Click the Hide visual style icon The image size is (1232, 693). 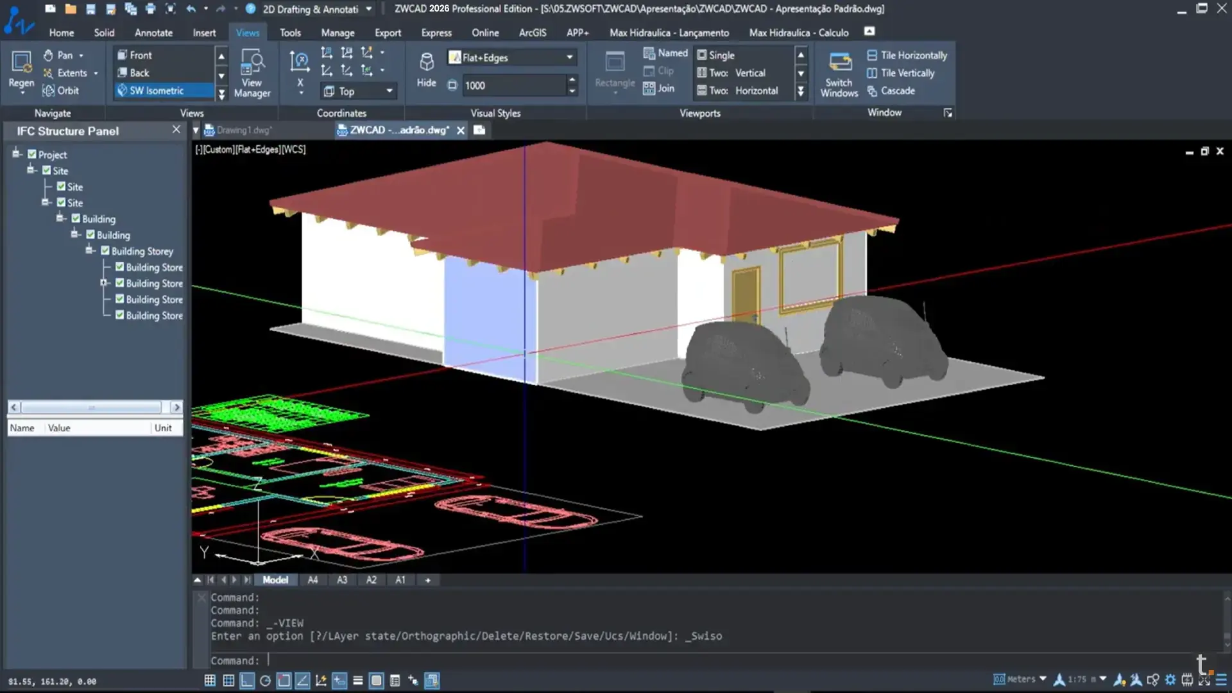coord(426,63)
